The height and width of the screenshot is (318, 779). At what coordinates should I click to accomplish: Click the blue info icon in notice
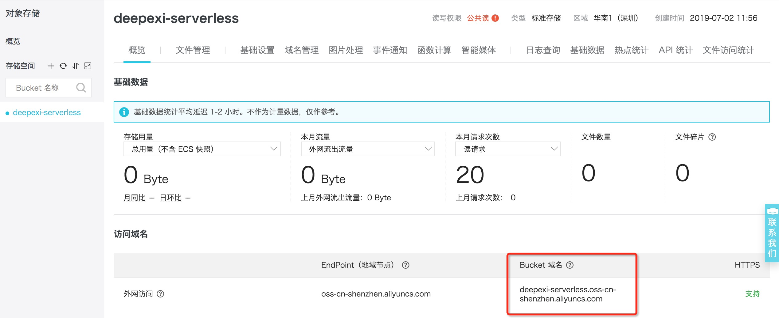pos(124,112)
